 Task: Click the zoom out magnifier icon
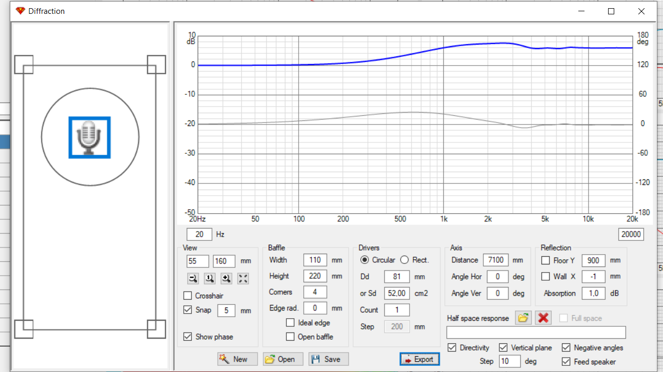[x=193, y=278]
